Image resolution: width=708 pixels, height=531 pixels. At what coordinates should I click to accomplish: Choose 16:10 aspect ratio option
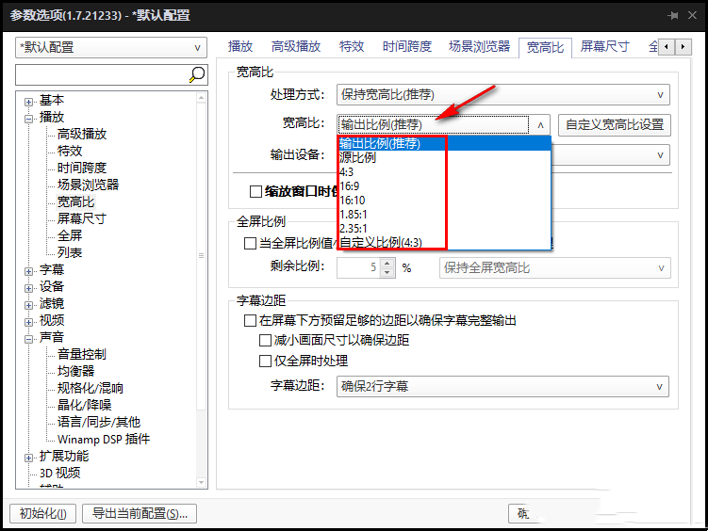point(444,201)
